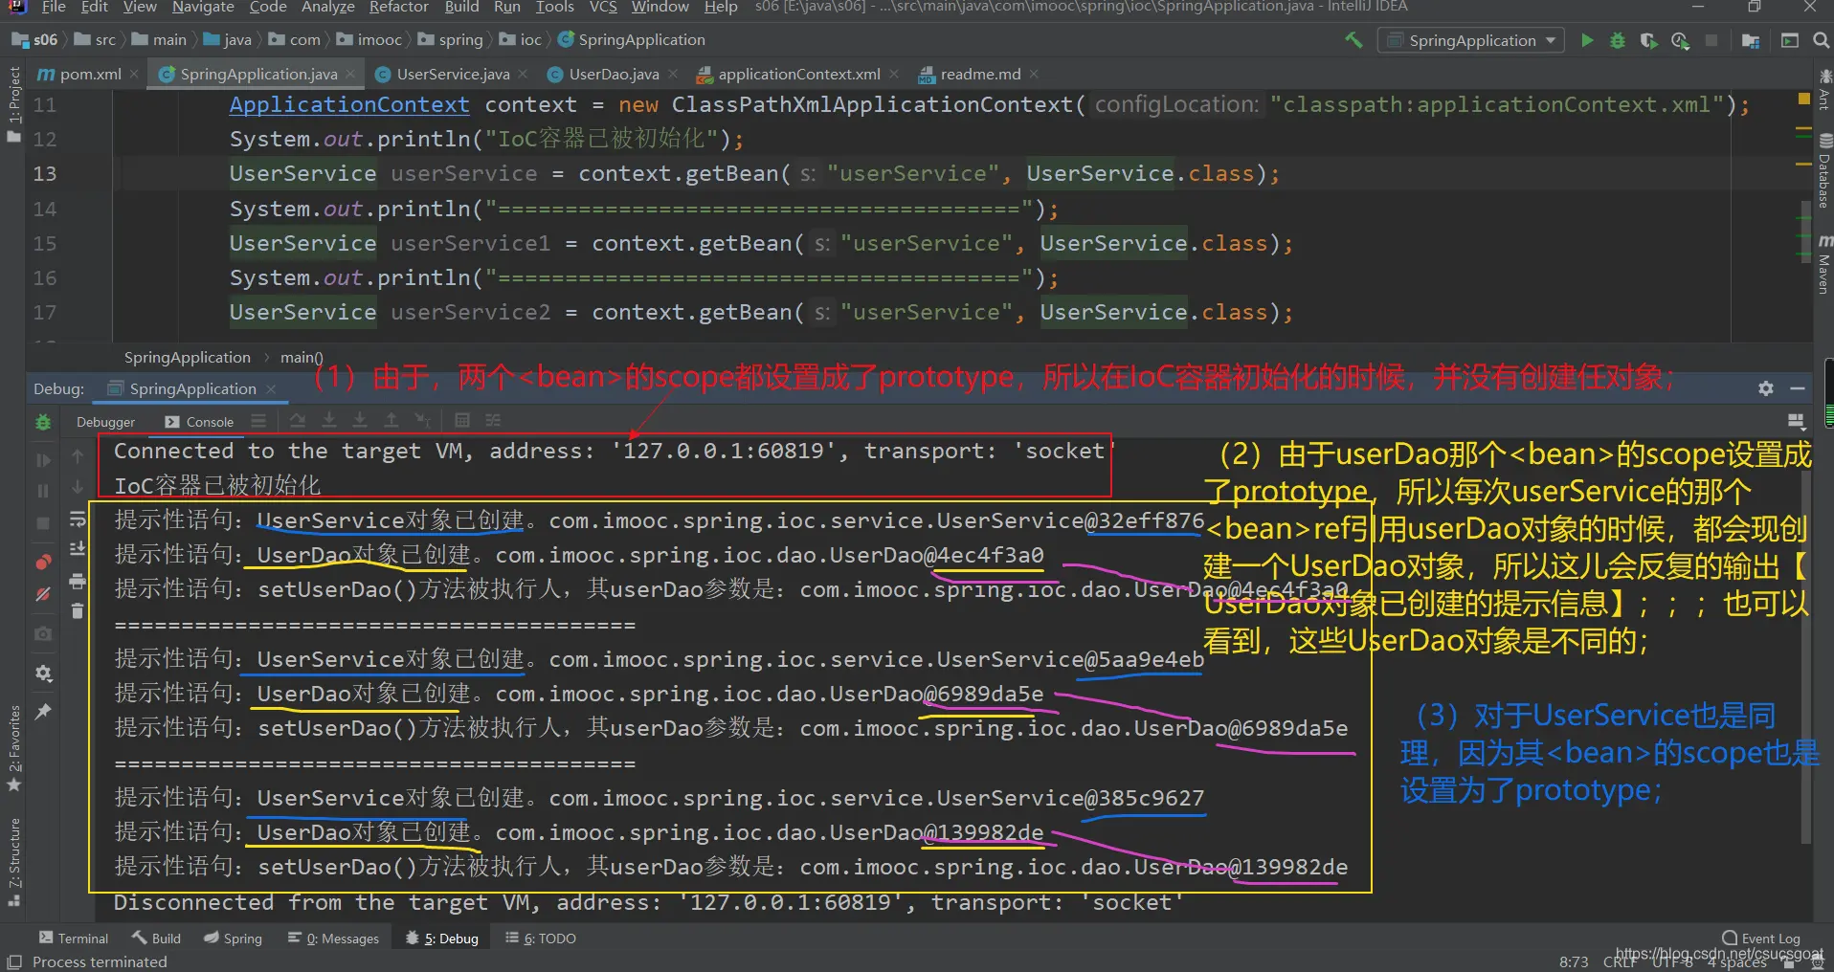Open the SpringApplication run configuration dropdown
This screenshot has width=1834, height=972.
[1472, 40]
